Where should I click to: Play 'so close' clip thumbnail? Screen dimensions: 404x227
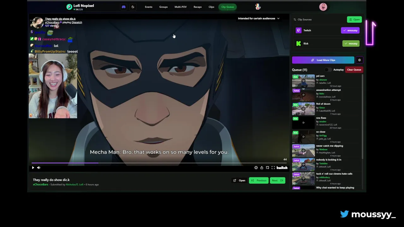[303, 137]
